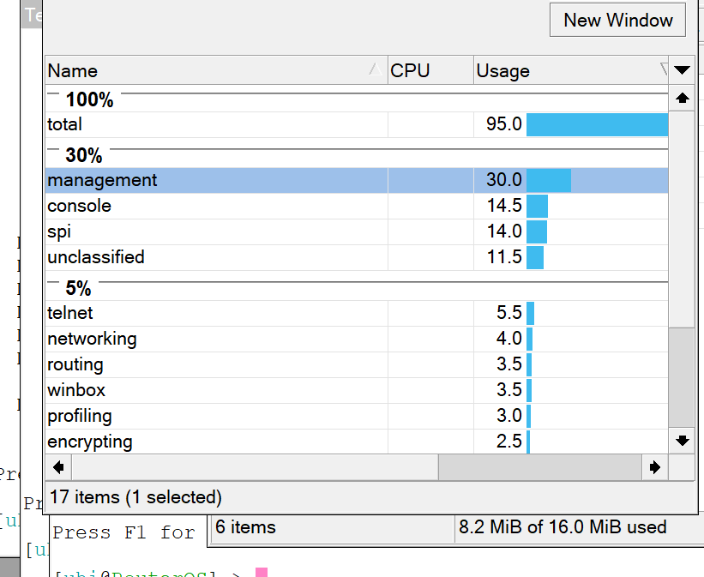This screenshot has width=704, height=577.
Task: Click the total usage bar
Action: coord(597,124)
